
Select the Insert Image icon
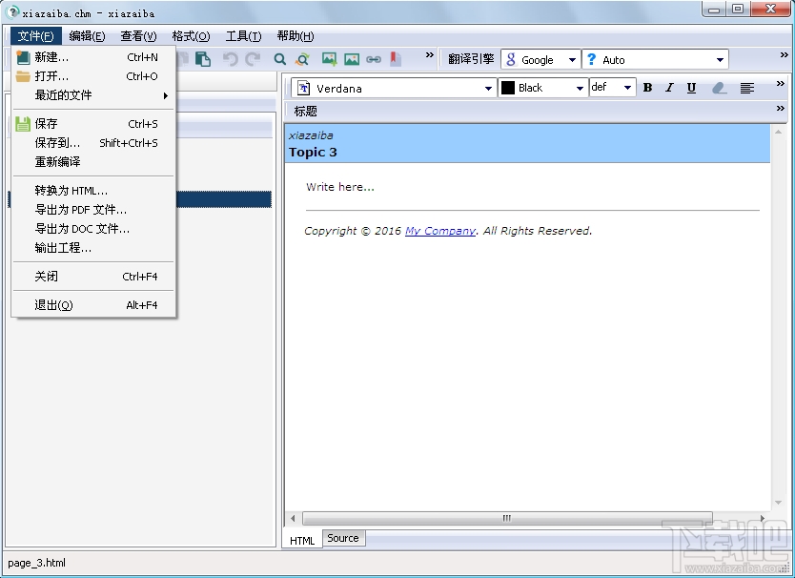click(328, 59)
